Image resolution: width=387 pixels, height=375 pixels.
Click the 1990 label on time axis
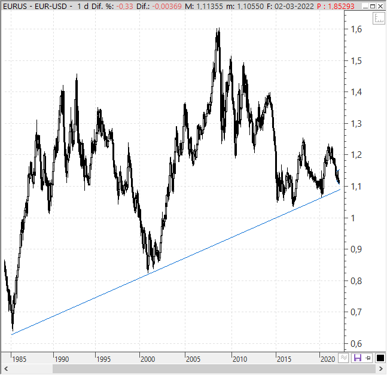[x=62, y=359]
